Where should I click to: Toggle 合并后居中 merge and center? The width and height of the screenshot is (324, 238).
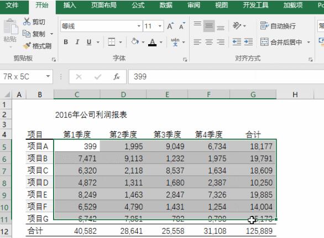point(281,42)
